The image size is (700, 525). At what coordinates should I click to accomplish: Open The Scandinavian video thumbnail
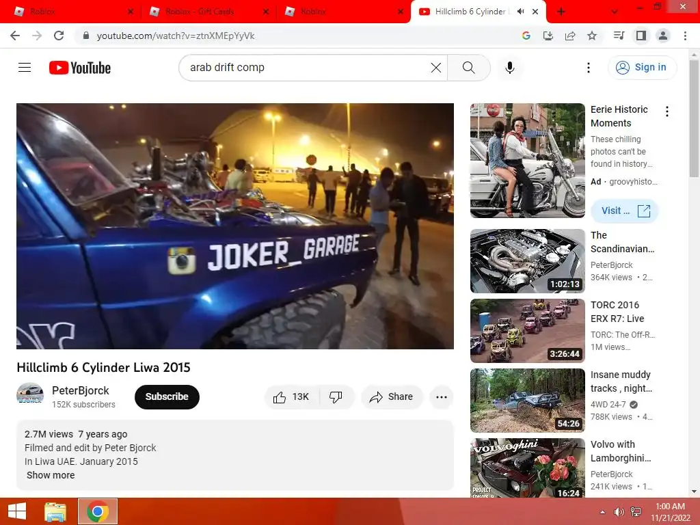pyautogui.click(x=527, y=261)
